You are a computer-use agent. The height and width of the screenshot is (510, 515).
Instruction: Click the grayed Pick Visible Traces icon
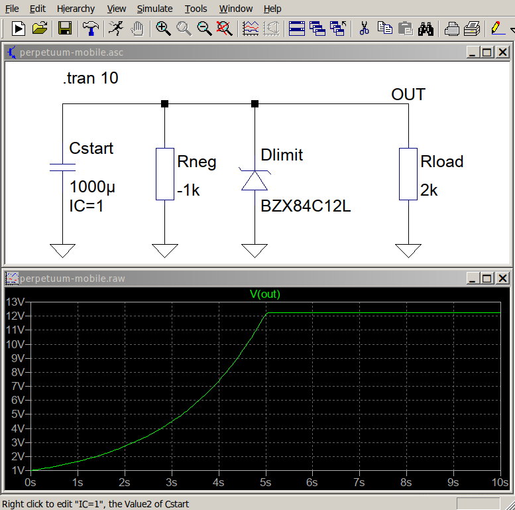pyautogui.click(x=271, y=29)
